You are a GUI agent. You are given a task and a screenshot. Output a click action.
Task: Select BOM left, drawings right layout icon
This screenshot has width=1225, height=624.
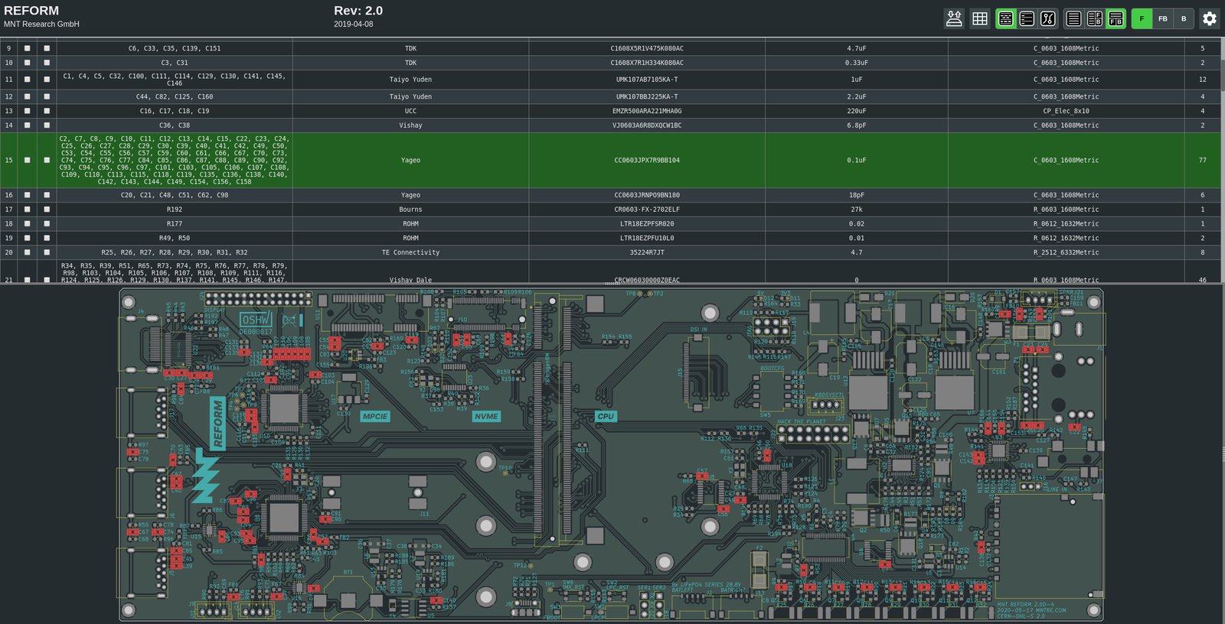1095,18
